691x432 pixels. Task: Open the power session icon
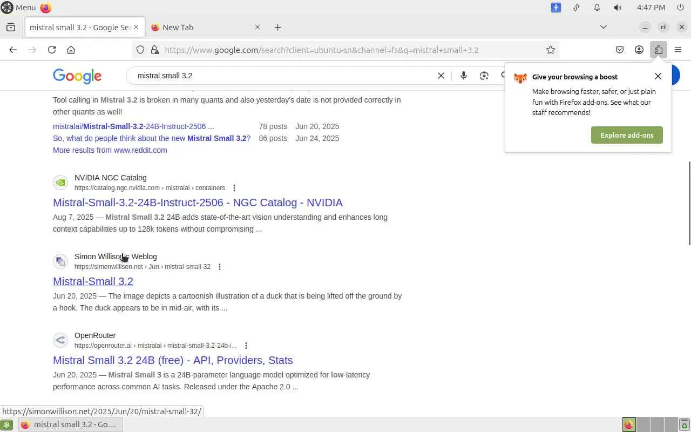(x=680, y=8)
